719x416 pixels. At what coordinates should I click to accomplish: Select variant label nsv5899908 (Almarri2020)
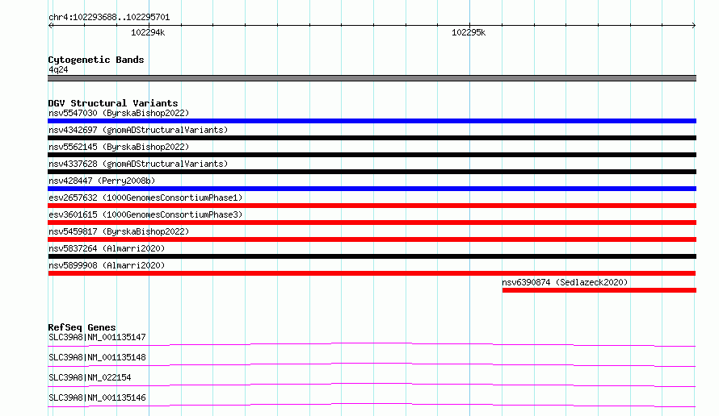click(107, 265)
